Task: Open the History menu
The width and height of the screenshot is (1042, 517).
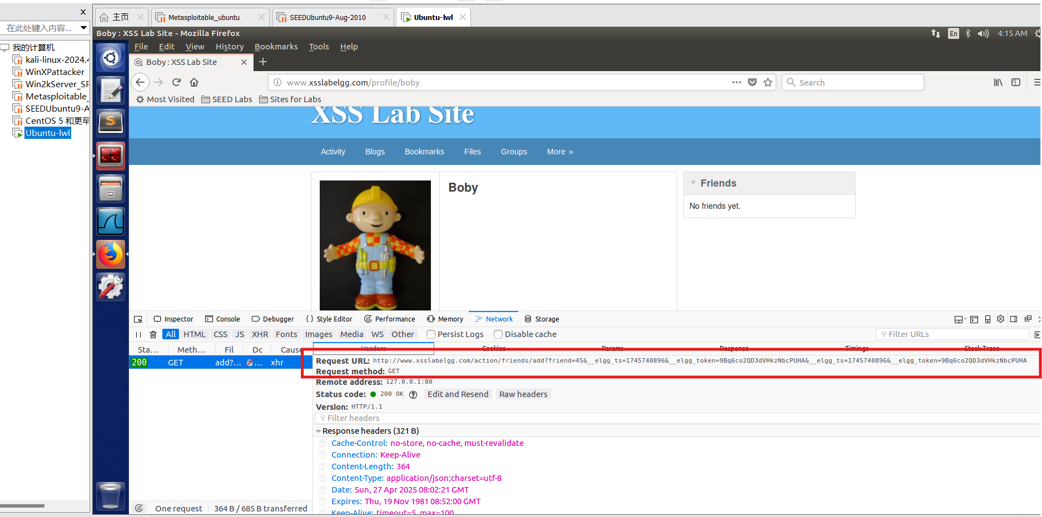Action: click(x=230, y=47)
